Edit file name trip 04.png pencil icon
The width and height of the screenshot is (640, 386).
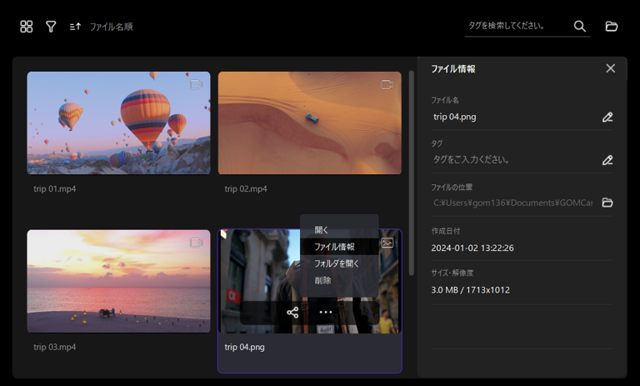point(607,117)
